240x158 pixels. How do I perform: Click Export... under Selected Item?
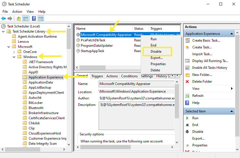198,138
